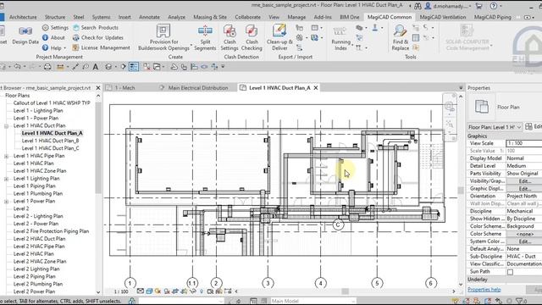Open the MagiCAD Ventilation ribbon tab
This screenshot has height=305, width=542.
pyautogui.click(x=442, y=17)
